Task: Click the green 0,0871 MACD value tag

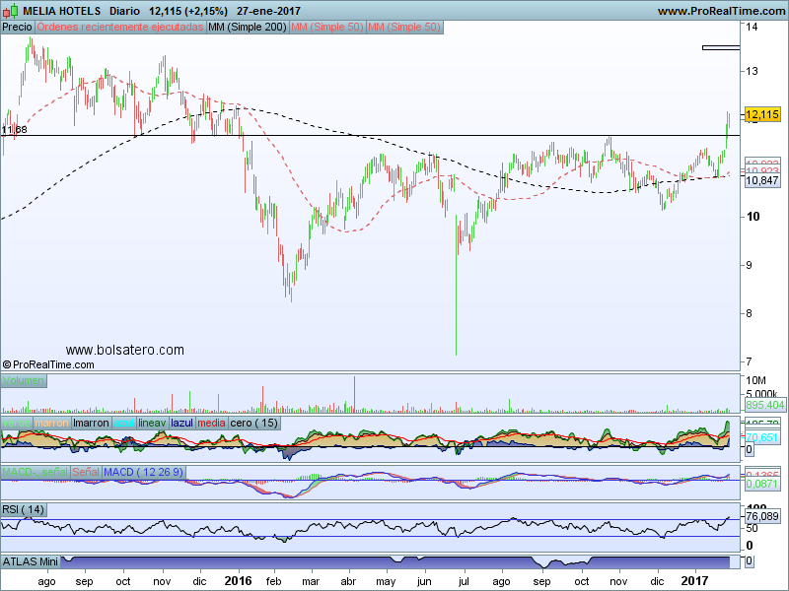Action: 763,486
